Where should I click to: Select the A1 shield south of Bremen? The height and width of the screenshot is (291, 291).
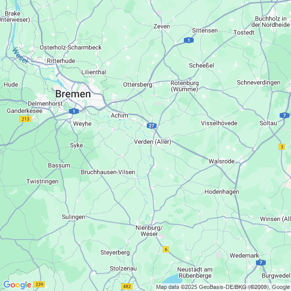(x=74, y=111)
